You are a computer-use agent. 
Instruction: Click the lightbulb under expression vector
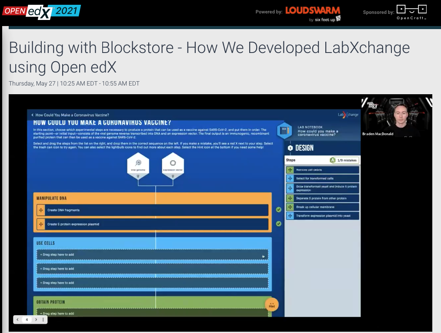coord(173,176)
